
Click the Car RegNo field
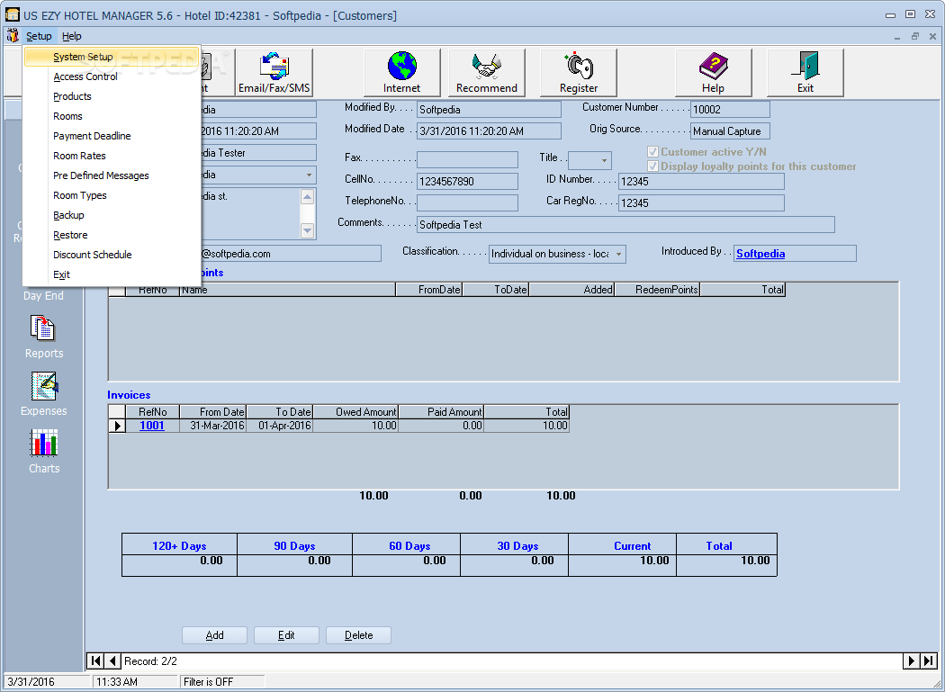pos(701,203)
